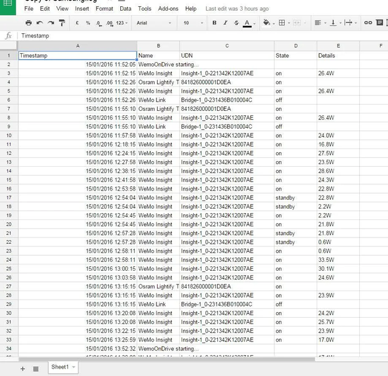Expand horizontal align dropdown arrow
This screenshot has height=376, width=388.
(325, 23)
